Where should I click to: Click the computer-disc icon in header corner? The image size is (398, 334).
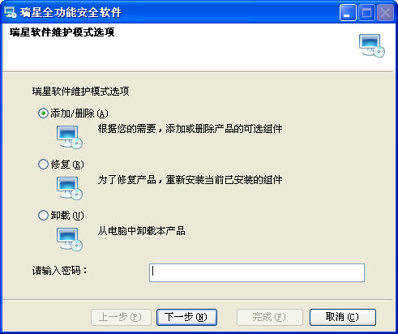pos(372,45)
